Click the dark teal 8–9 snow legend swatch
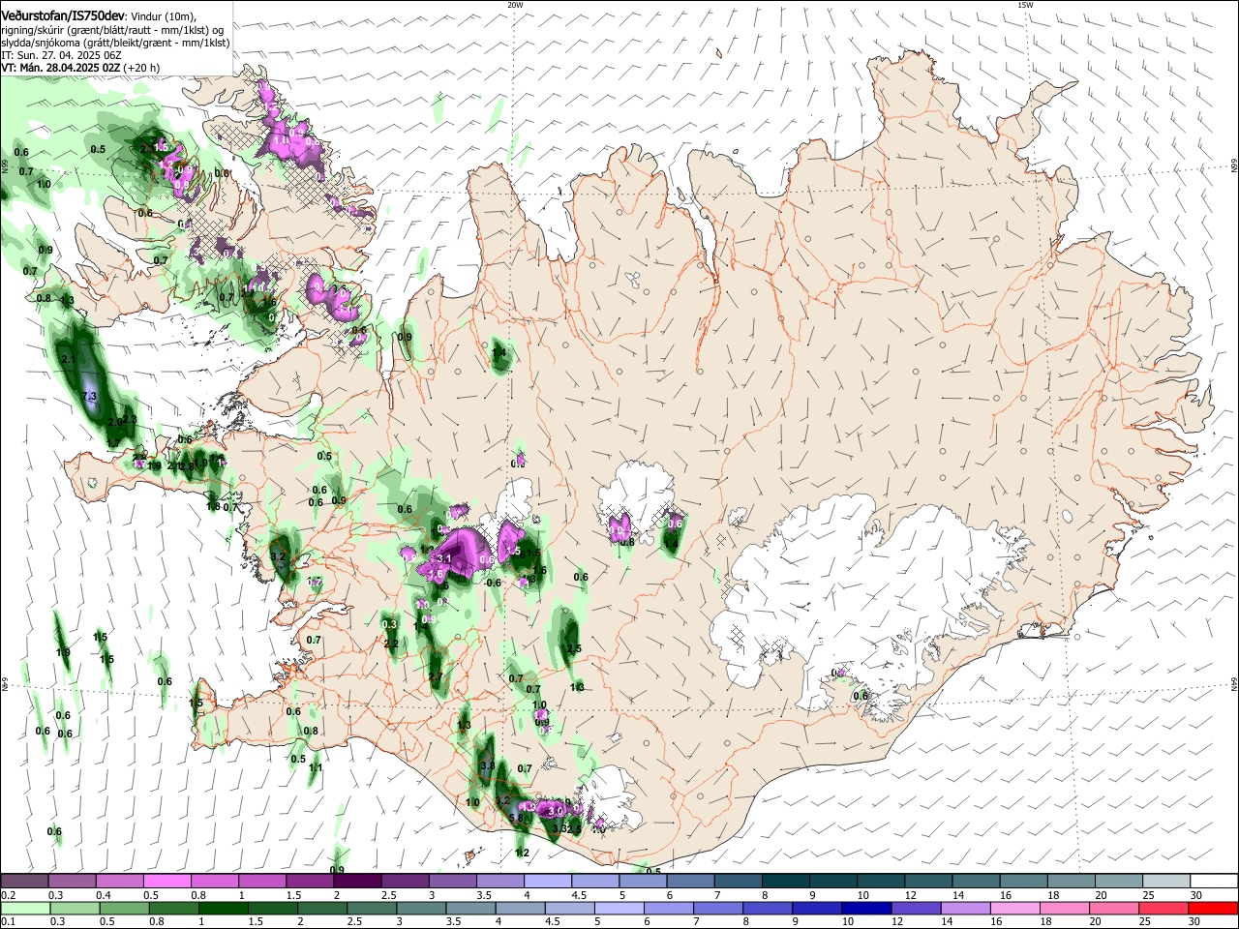 point(786,881)
